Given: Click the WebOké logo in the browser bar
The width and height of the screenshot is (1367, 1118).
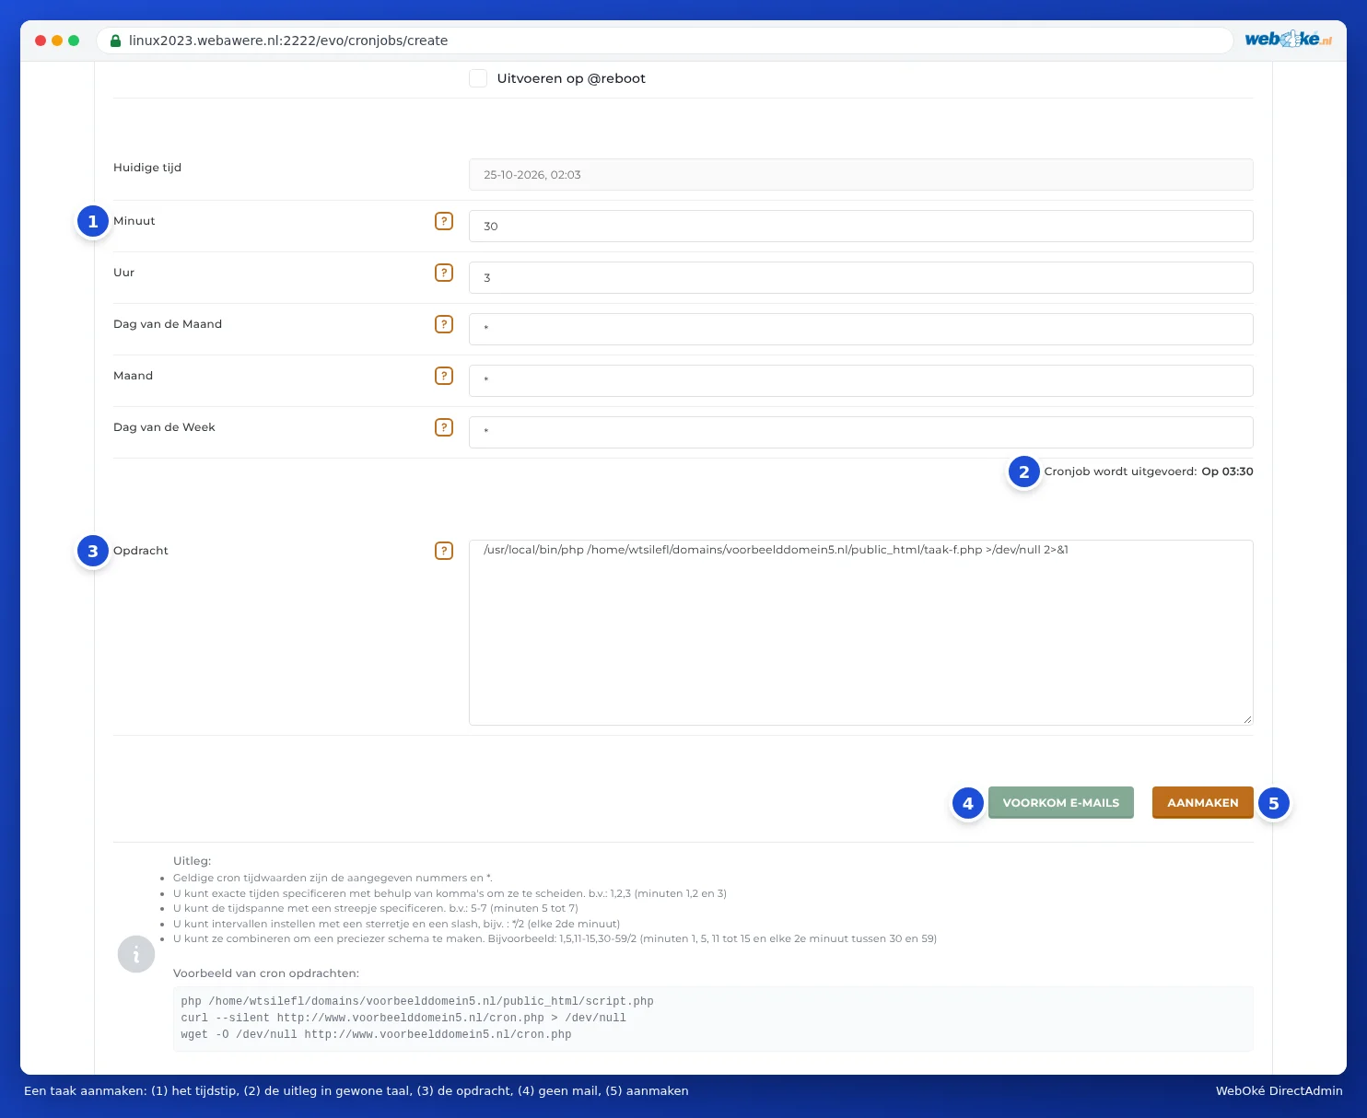Looking at the screenshot, I should point(1288,39).
